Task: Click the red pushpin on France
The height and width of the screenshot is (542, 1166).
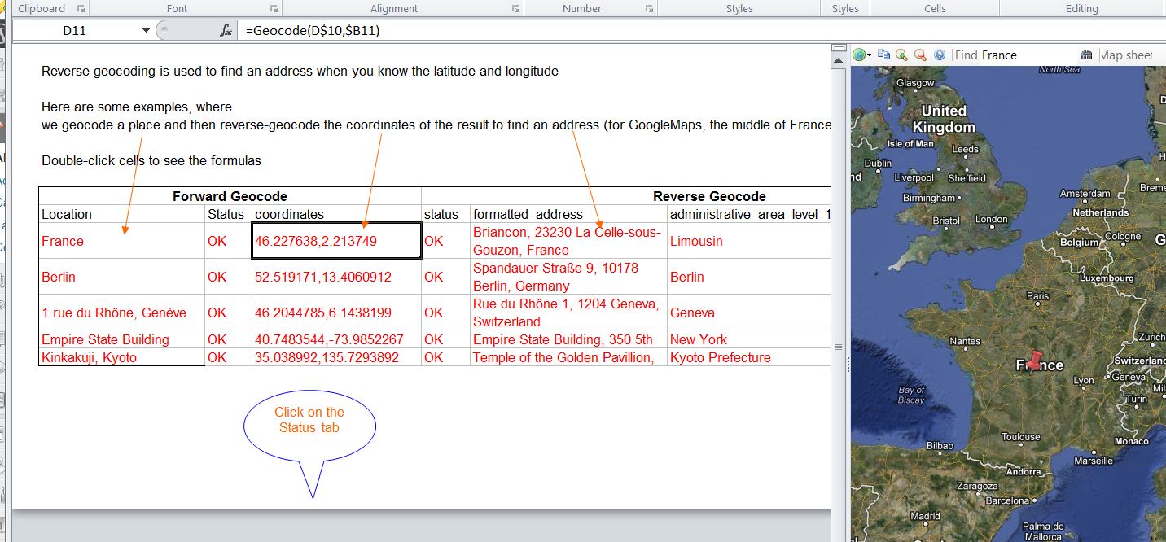Action: coord(1034,359)
